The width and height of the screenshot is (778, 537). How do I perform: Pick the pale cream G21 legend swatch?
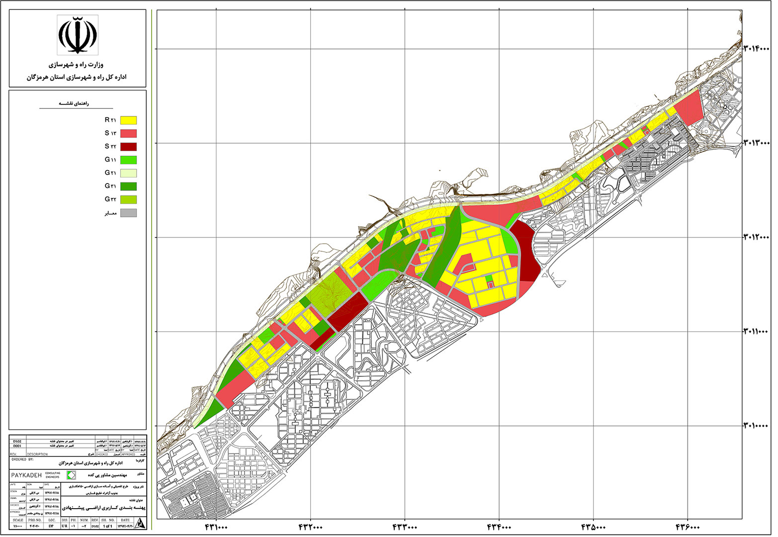pyautogui.click(x=129, y=173)
